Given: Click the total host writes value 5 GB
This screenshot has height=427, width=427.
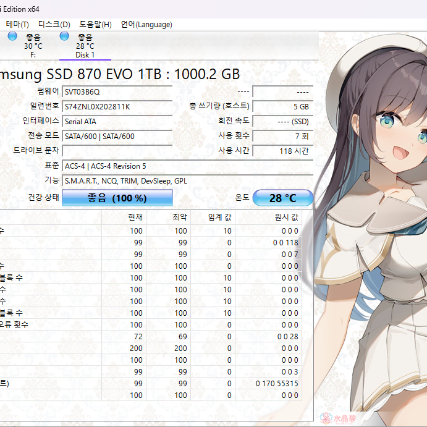Looking at the screenshot, I should (x=282, y=107).
